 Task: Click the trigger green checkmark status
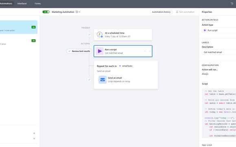point(89,35)
